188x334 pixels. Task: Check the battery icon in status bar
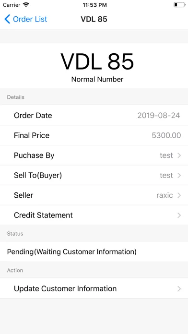[x=179, y=5]
